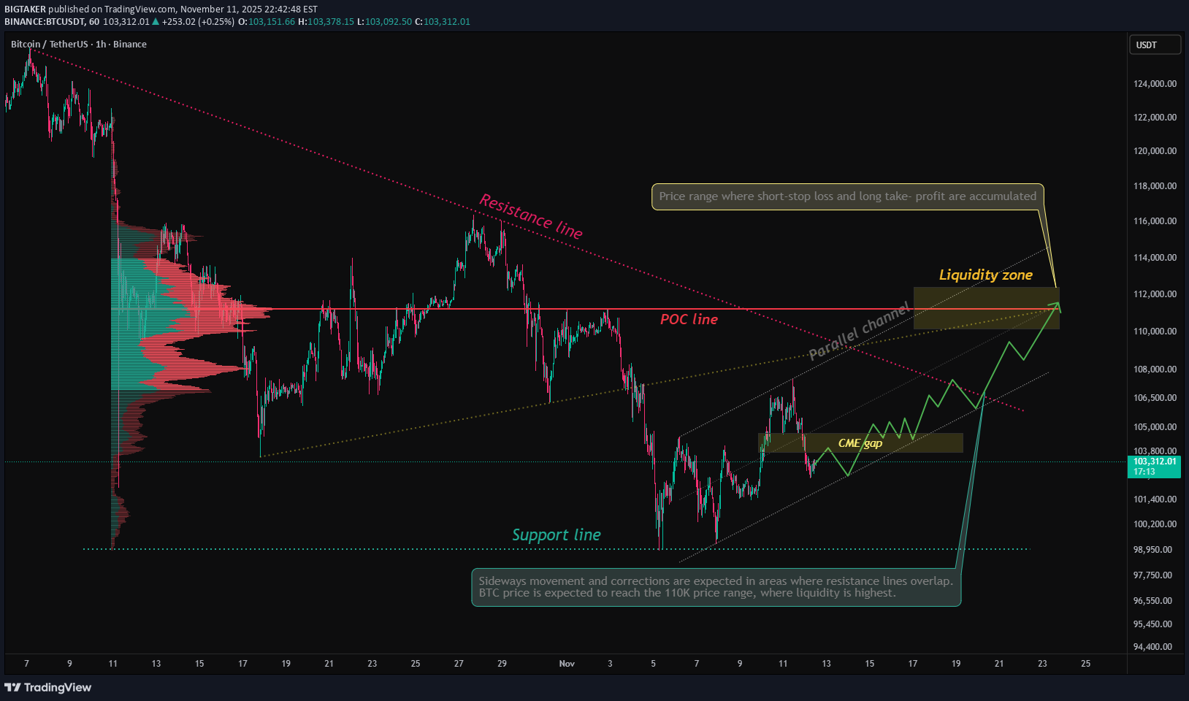Click the 124,000.00 price axis label
The image size is (1189, 701).
[x=1154, y=84]
